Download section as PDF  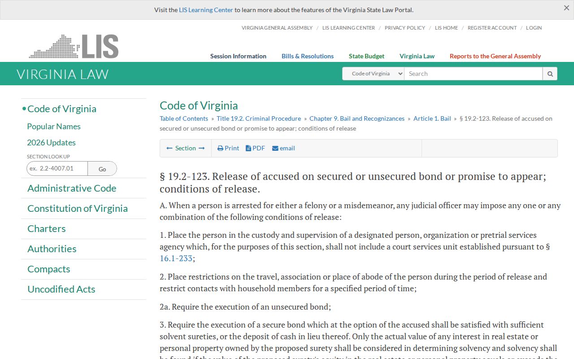tap(255, 148)
